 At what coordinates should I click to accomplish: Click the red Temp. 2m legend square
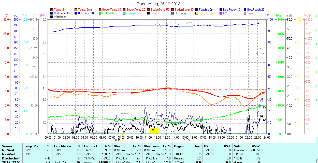[52, 10]
